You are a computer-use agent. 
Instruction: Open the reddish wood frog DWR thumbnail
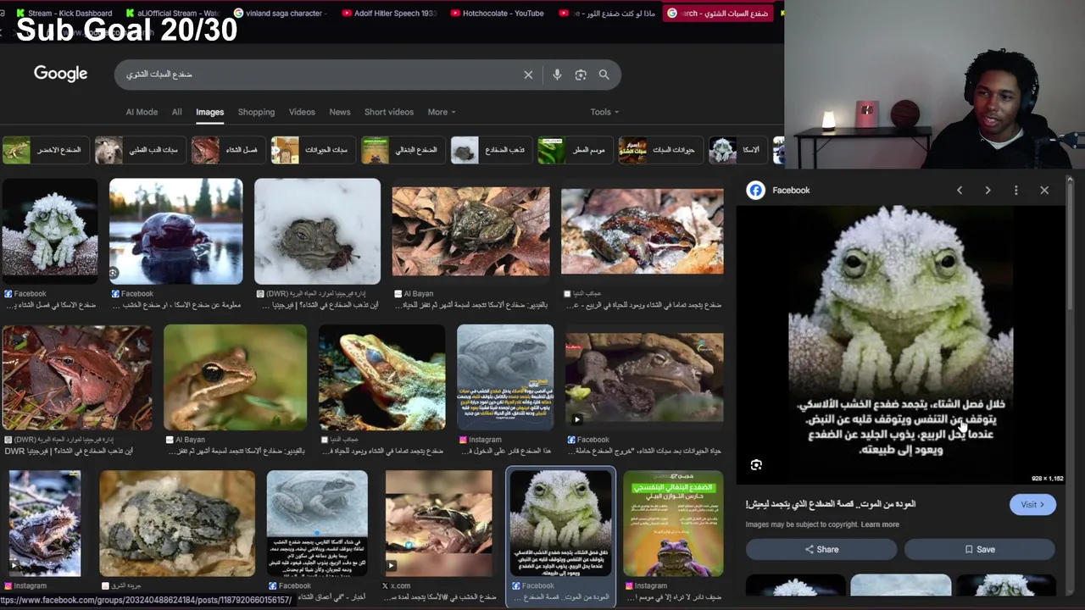(77, 377)
